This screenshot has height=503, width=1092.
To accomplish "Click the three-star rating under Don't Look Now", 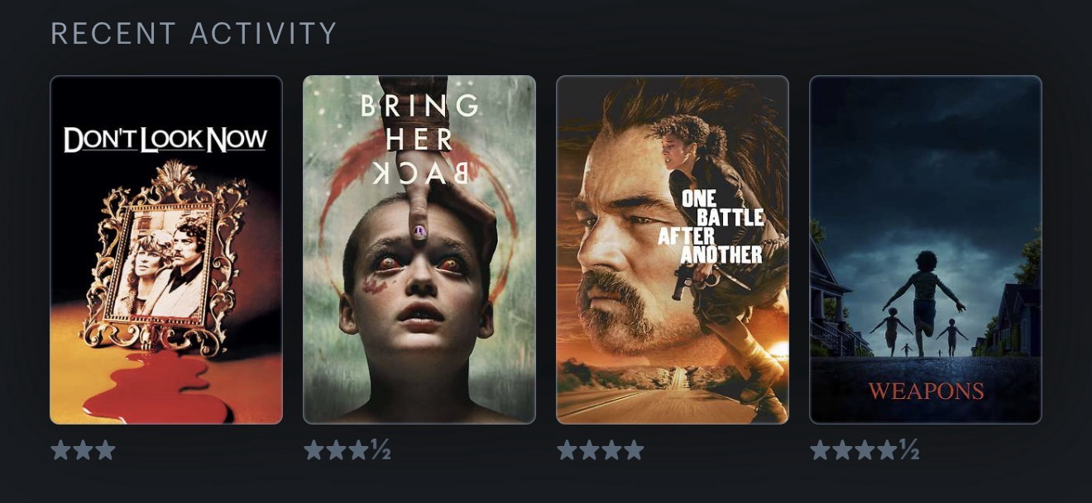I will tap(83, 450).
